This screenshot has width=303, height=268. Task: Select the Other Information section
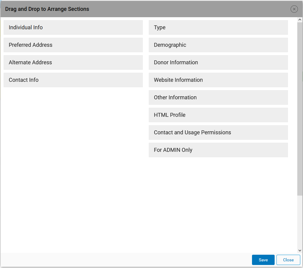pos(218,97)
